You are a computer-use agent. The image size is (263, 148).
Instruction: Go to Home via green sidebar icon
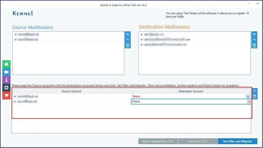pos(6,64)
